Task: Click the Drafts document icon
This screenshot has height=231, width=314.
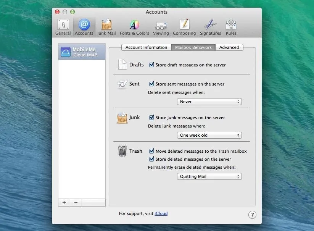Action: 122,65
